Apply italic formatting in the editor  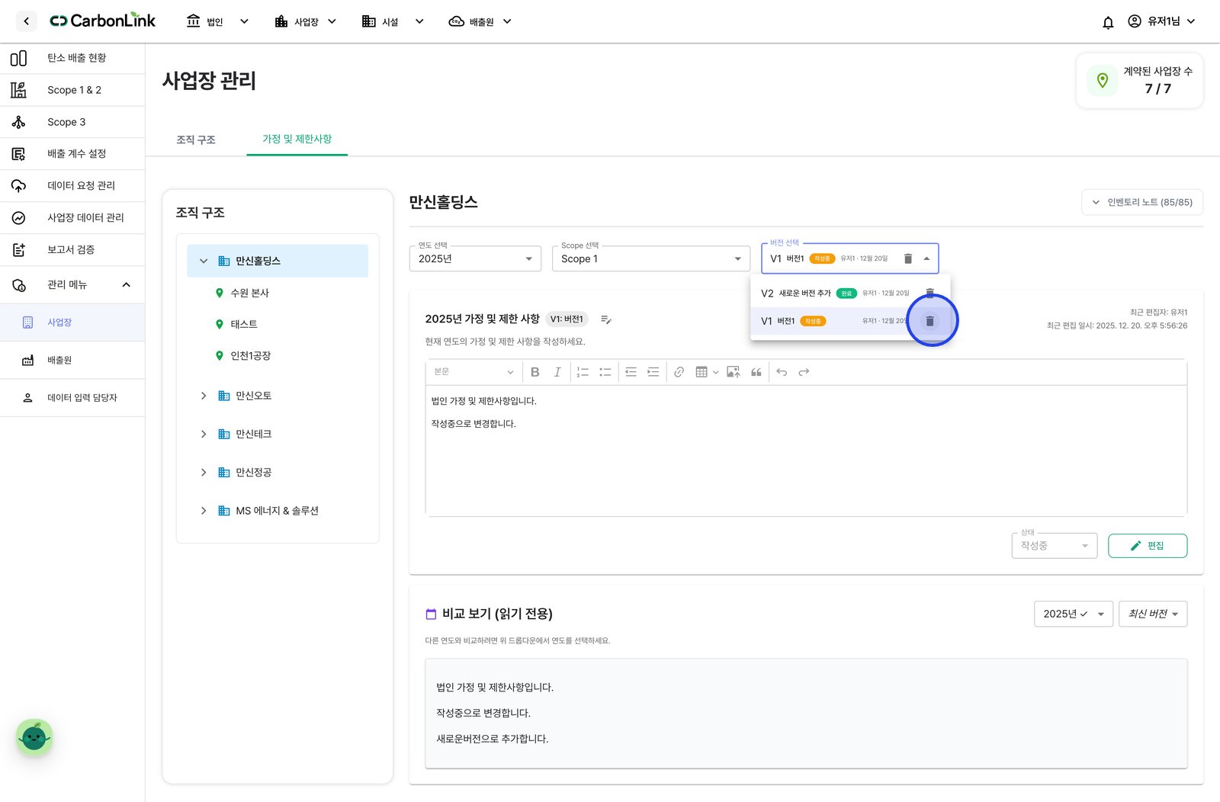click(557, 372)
